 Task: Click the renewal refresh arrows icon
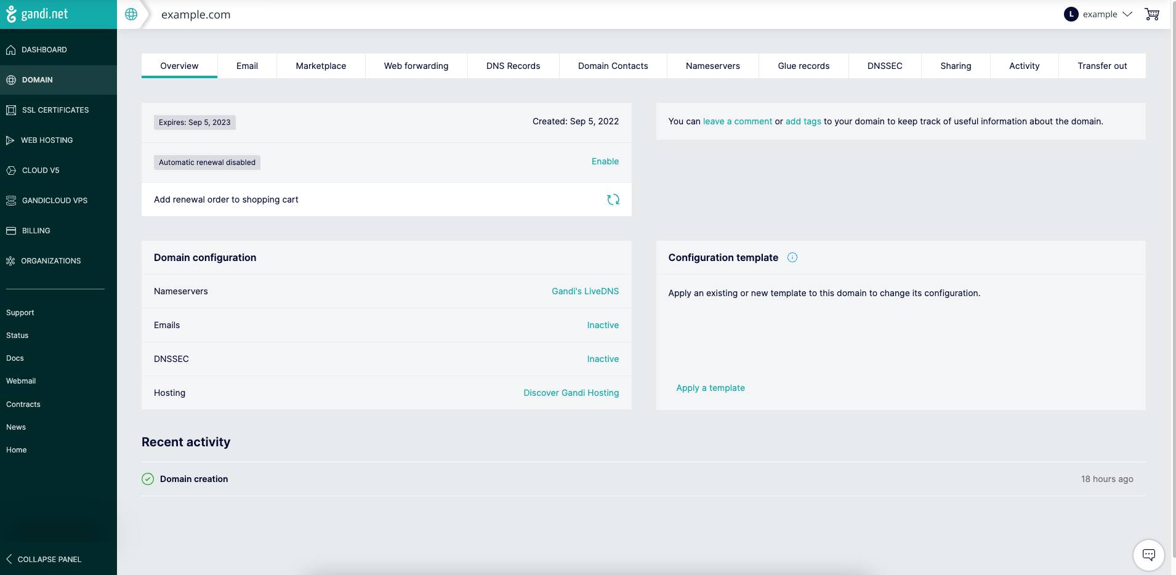pos(613,199)
